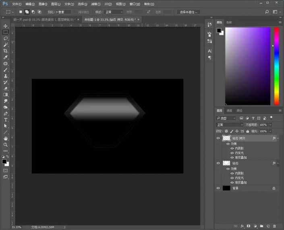This screenshot has width=284, height=230.
Task: Toggle visibility of the 钻石 拷贝 layer
Action: click(218, 138)
